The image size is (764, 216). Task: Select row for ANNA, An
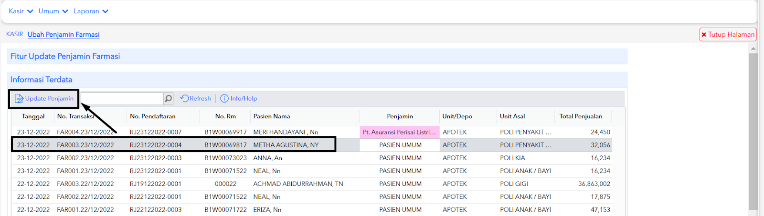pos(312,158)
